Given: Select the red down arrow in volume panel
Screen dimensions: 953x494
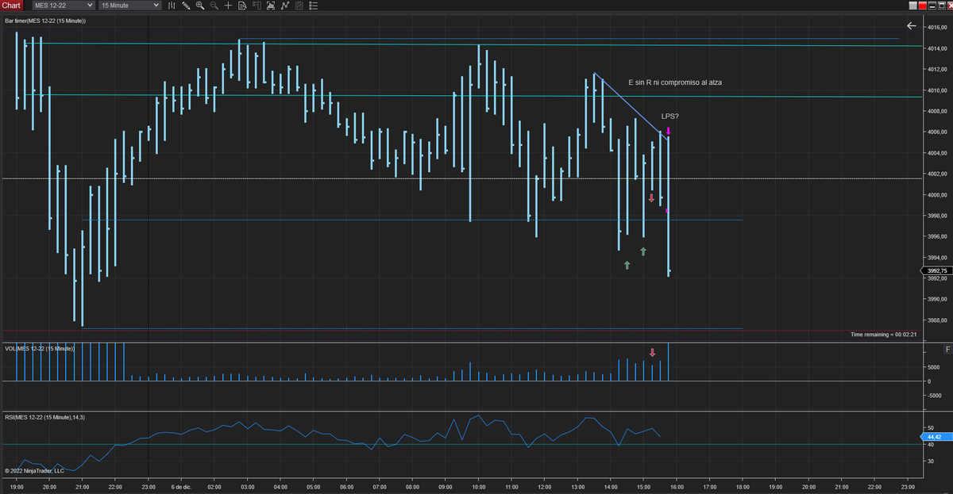Looking at the screenshot, I should click(x=652, y=353).
